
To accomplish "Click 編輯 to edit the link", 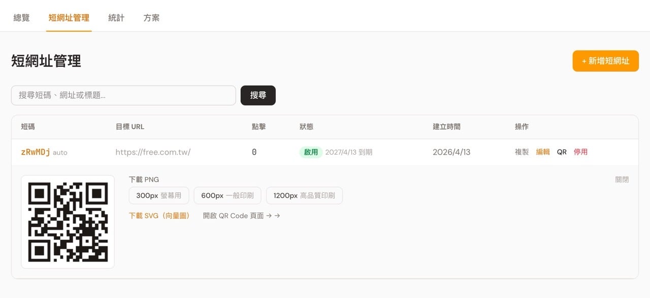I will point(543,152).
